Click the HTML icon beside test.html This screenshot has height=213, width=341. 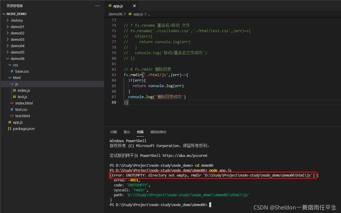click(x=12, y=116)
